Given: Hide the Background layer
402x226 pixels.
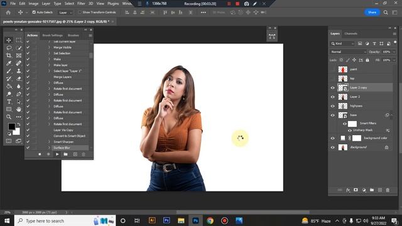Looking at the screenshot, I should (x=333, y=148).
